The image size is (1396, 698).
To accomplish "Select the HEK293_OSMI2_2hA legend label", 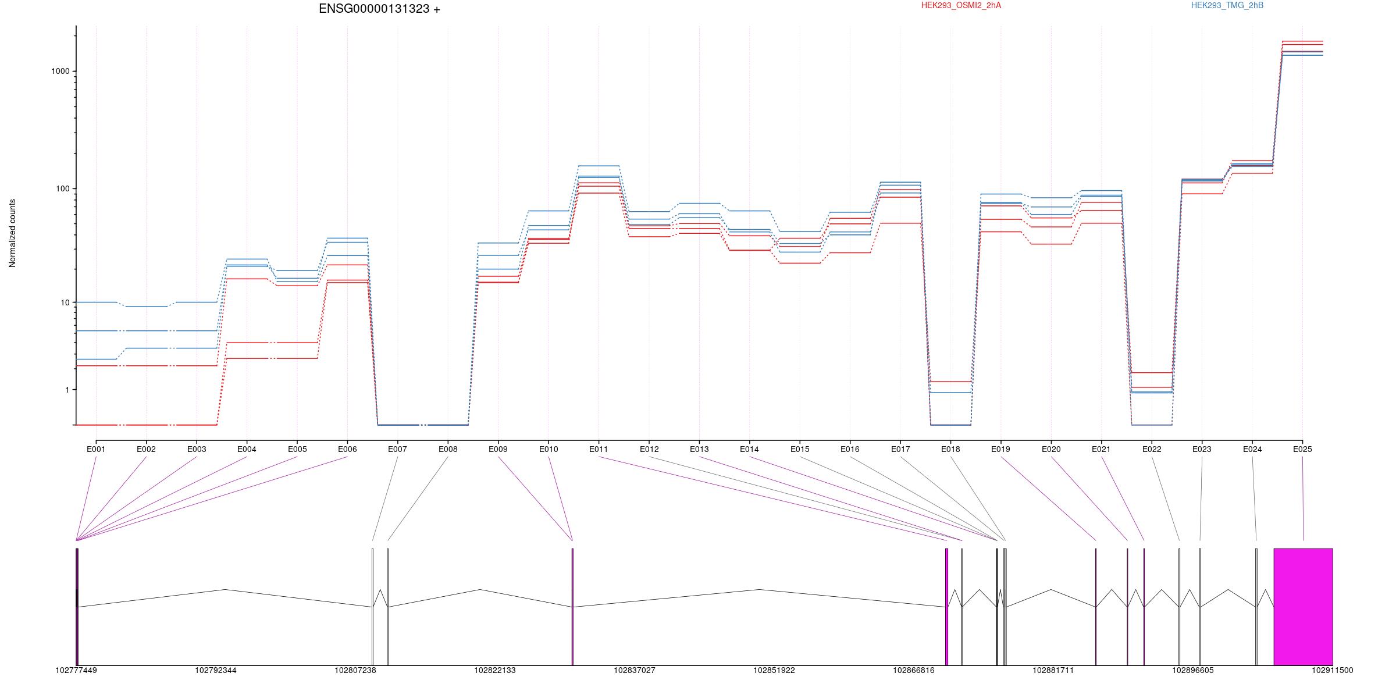I will click(x=961, y=5).
